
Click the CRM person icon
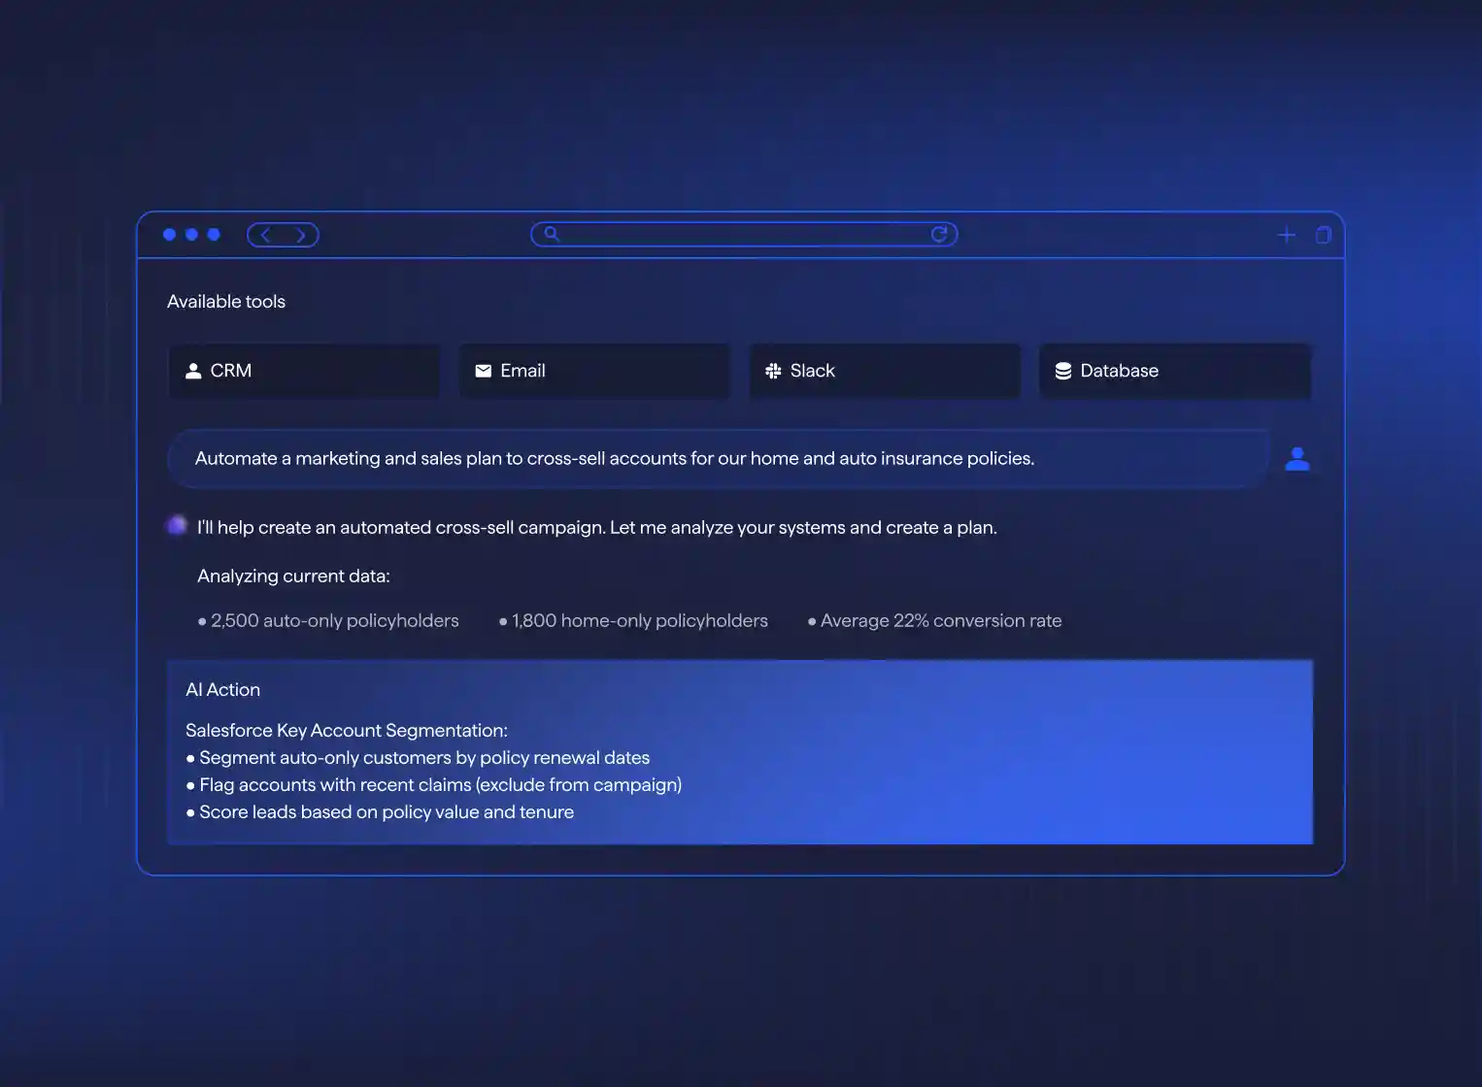pos(193,371)
